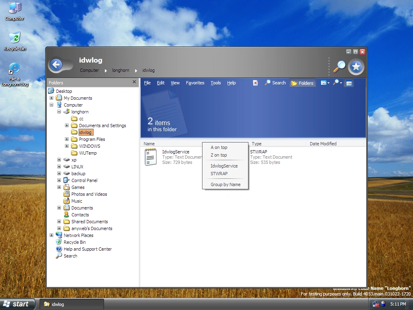
Task: Sort by the Type column header
Action: click(x=257, y=144)
